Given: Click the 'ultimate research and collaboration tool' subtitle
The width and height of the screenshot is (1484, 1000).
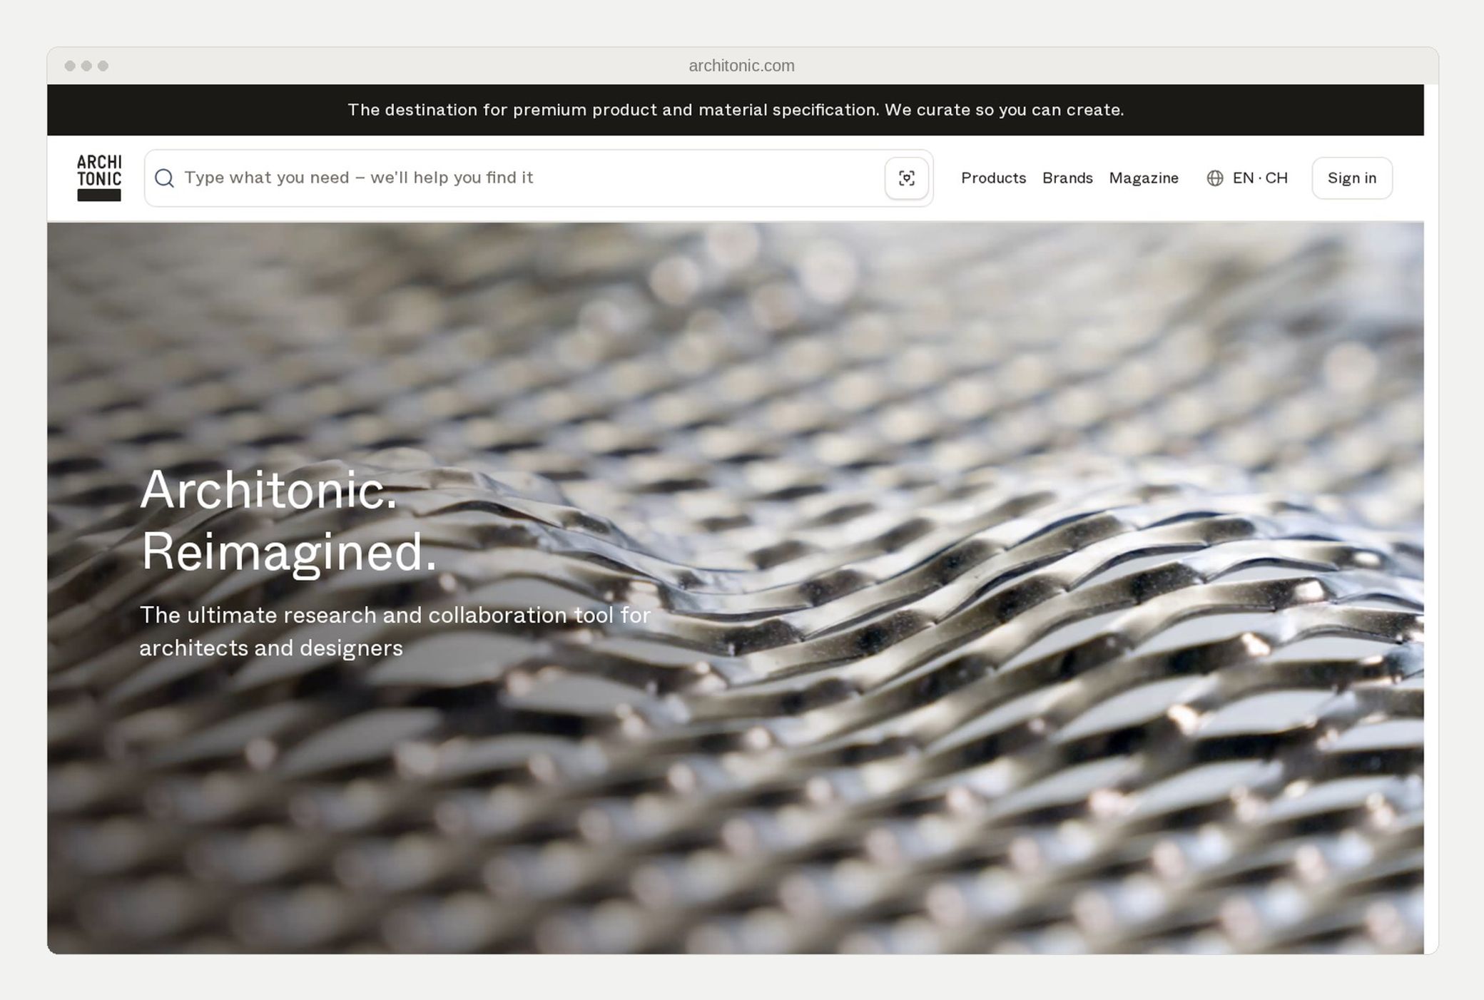Looking at the screenshot, I should tap(395, 631).
